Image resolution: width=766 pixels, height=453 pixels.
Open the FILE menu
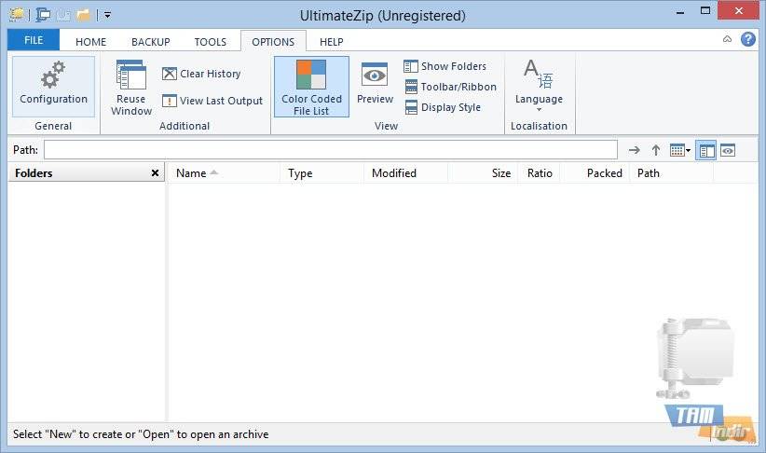[33, 41]
